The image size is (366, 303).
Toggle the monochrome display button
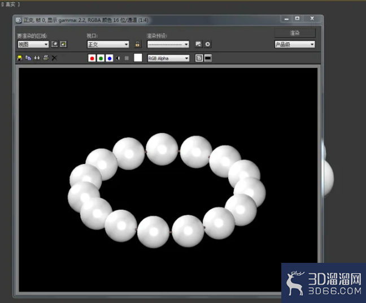(x=127, y=58)
